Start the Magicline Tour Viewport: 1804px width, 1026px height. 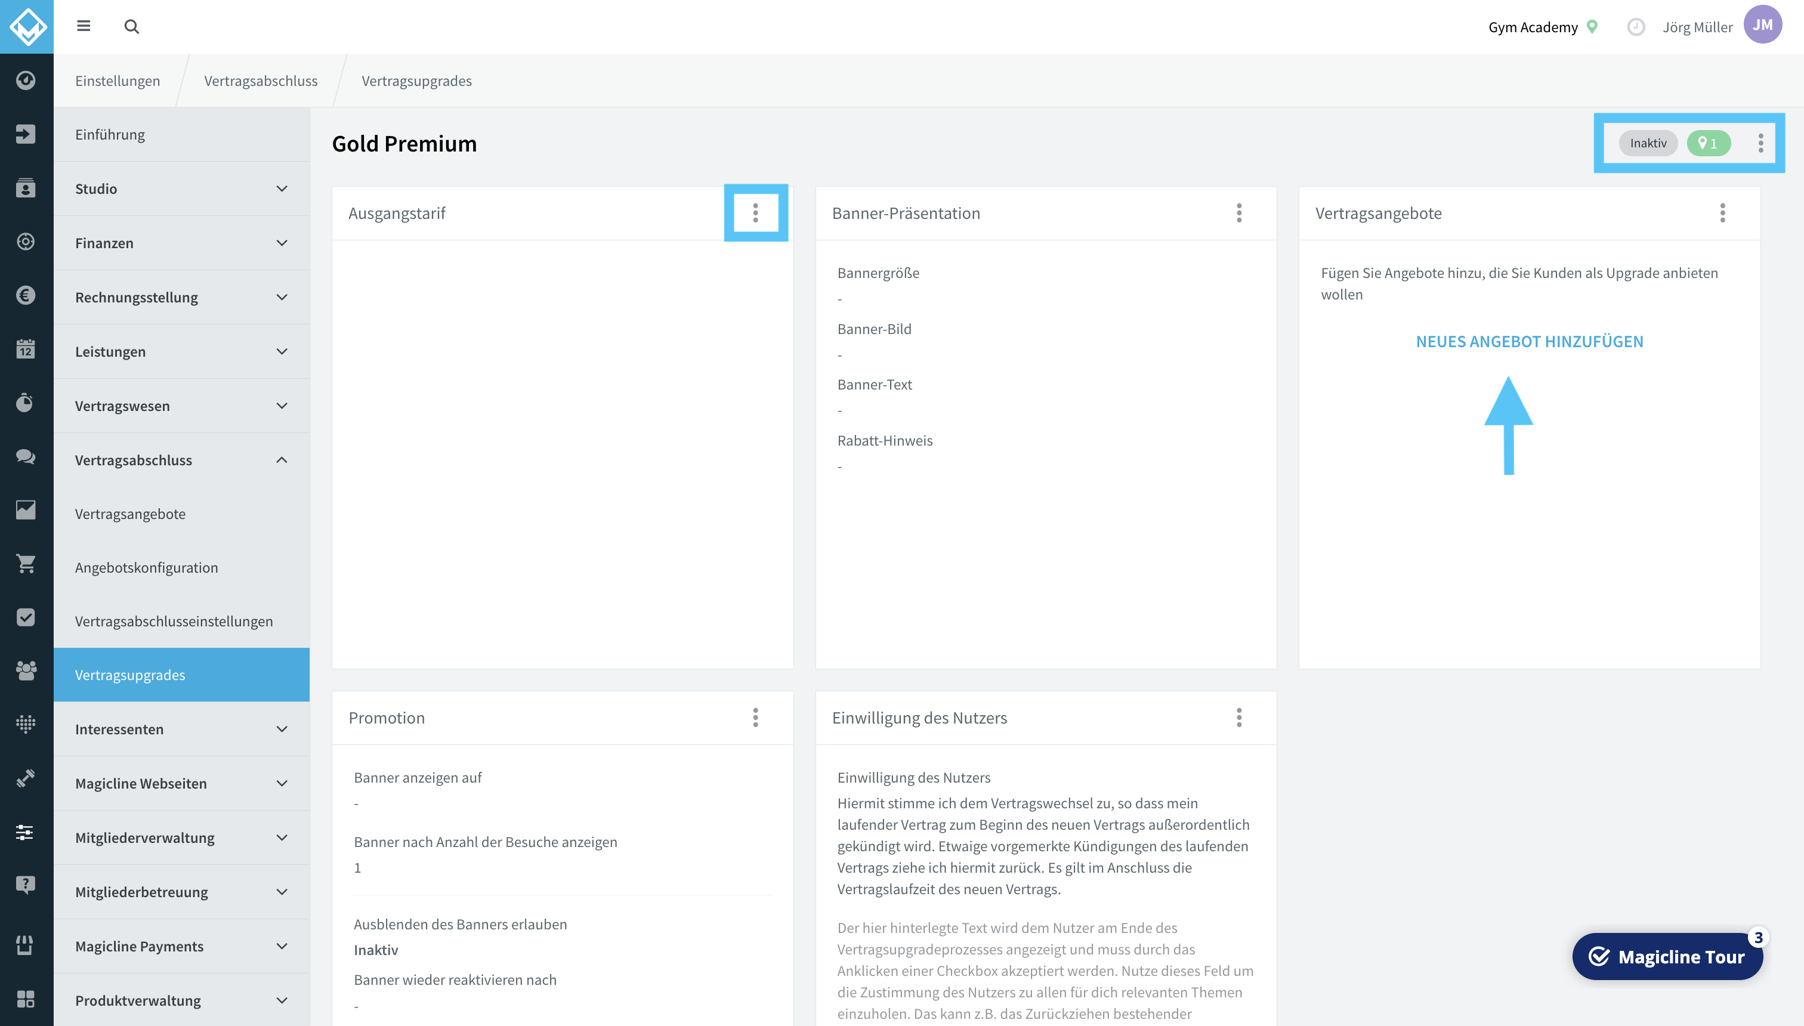click(1667, 956)
